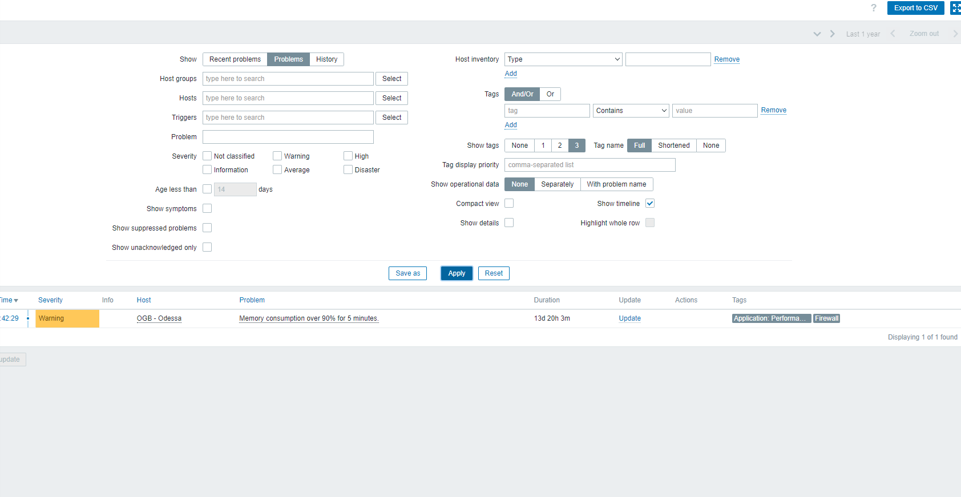Set Show operational data to None

520,184
